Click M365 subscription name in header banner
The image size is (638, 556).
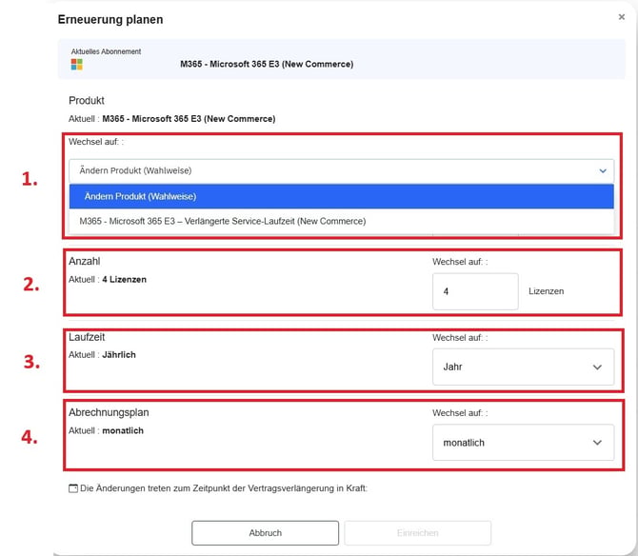[x=267, y=64]
